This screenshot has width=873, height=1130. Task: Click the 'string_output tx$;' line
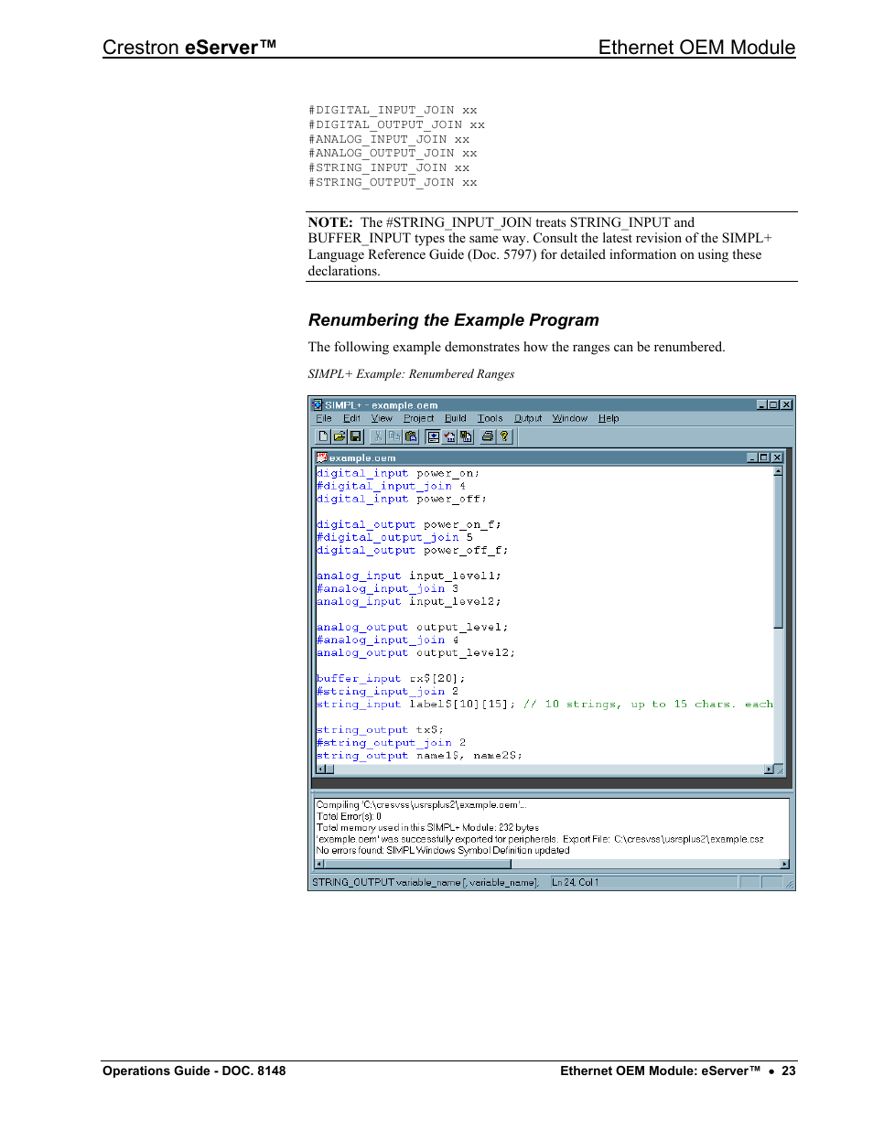[x=381, y=729]
